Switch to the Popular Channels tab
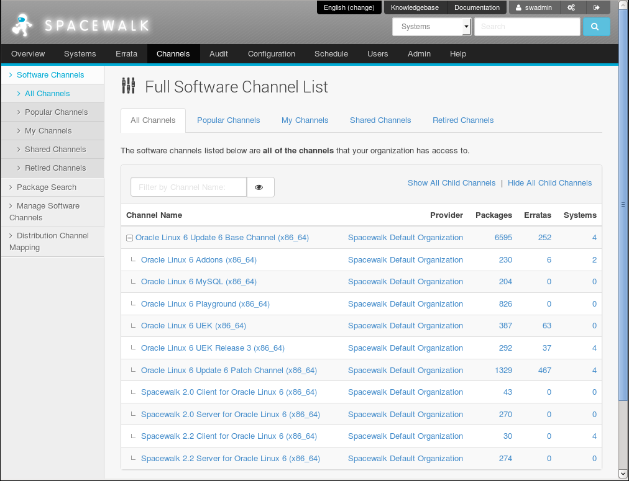This screenshot has height=481, width=629. point(228,120)
